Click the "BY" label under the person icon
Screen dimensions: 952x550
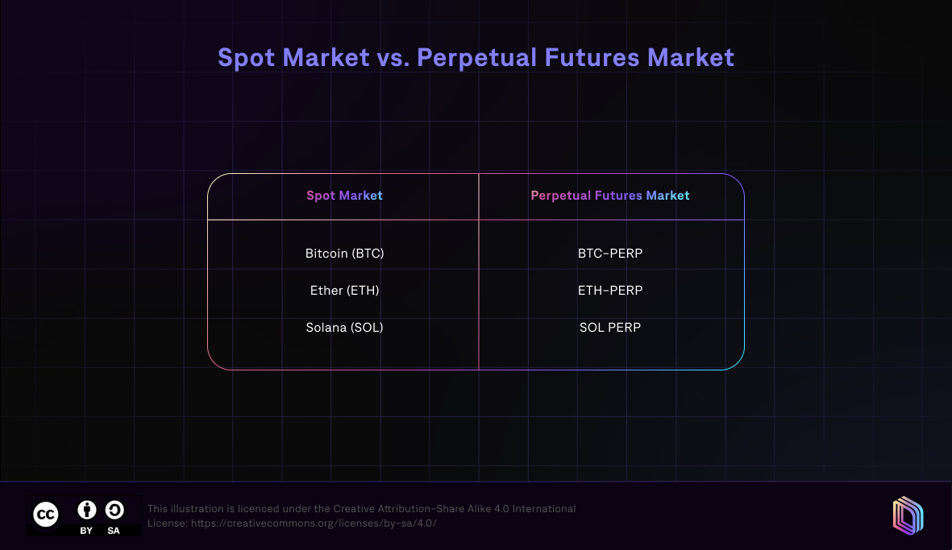pos(86,531)
